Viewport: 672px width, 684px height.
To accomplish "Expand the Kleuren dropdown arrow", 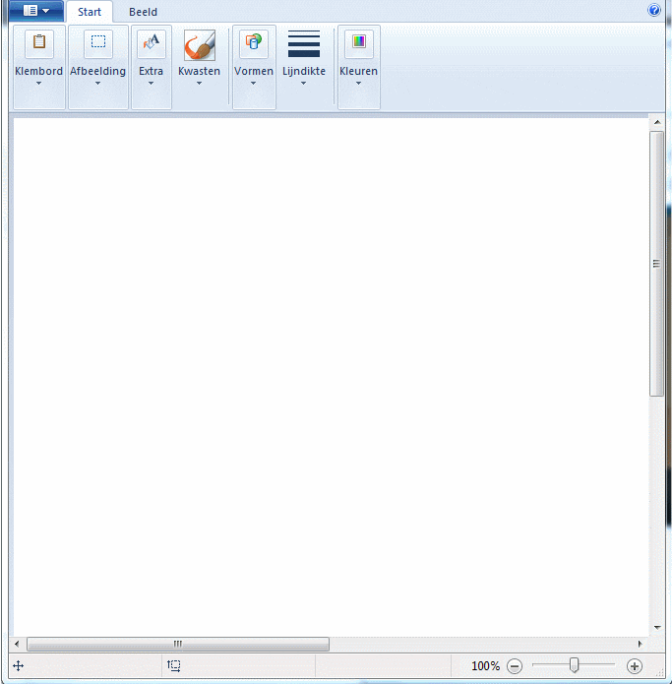I will click(358, 84).
